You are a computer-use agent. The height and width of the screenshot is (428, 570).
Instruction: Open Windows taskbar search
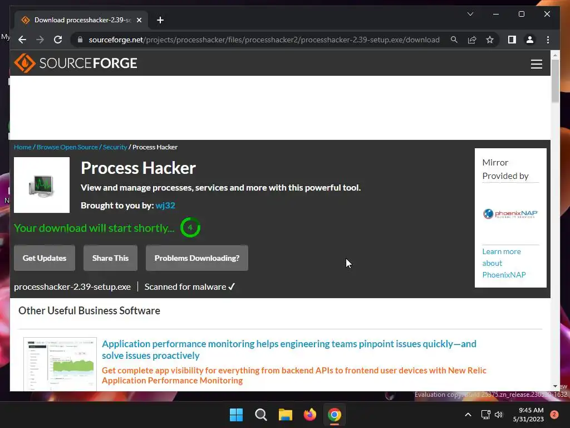(x=261, y=415)
